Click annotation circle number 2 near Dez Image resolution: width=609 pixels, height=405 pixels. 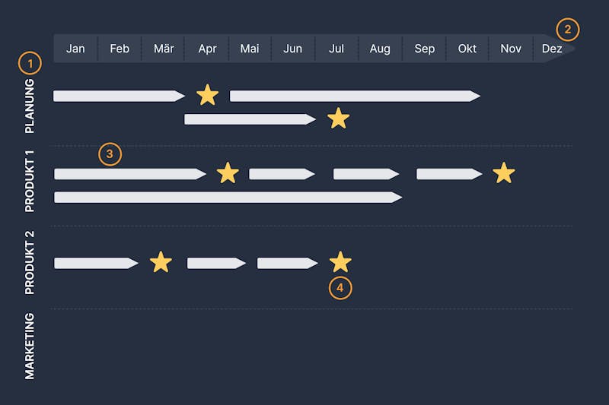567,30
